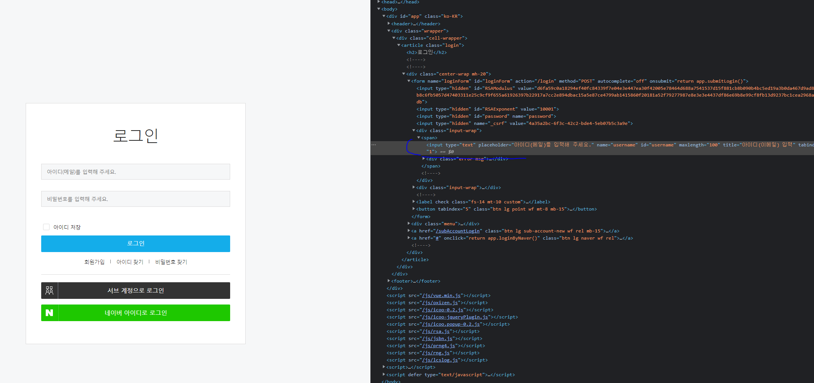Image resolution: width=814 pixels, height=383 pixels.
Task: Expand the subAccountLogin anchor node
Action: (409, 231)
